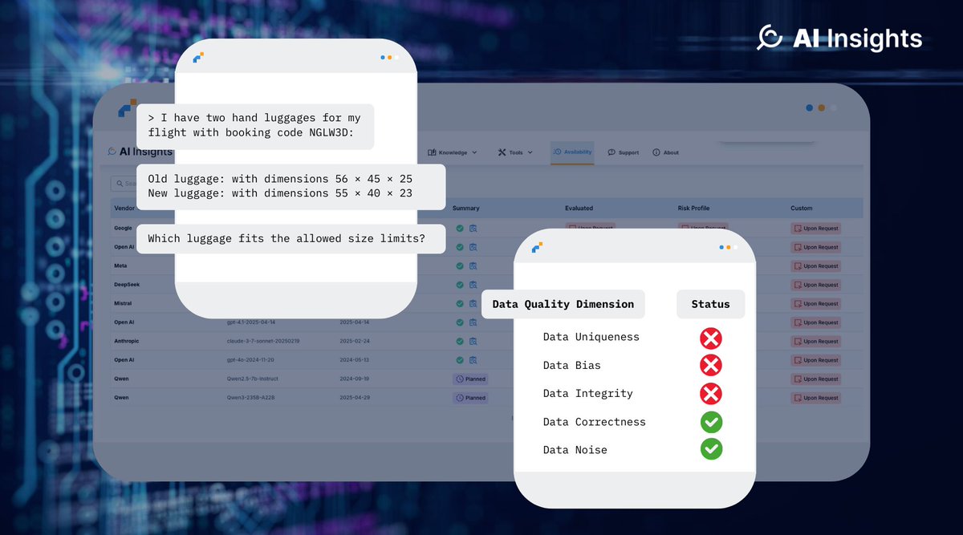Open summary report icon in Anthropic row
This screenshot has height=535, width=963.
click(x=473, y=341)
